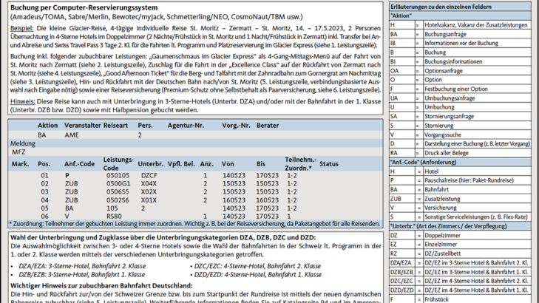Click the Unterbr. value "DZCF"
Image resolution: width=539 pixels, height=303 pixels.
point(149,176)
